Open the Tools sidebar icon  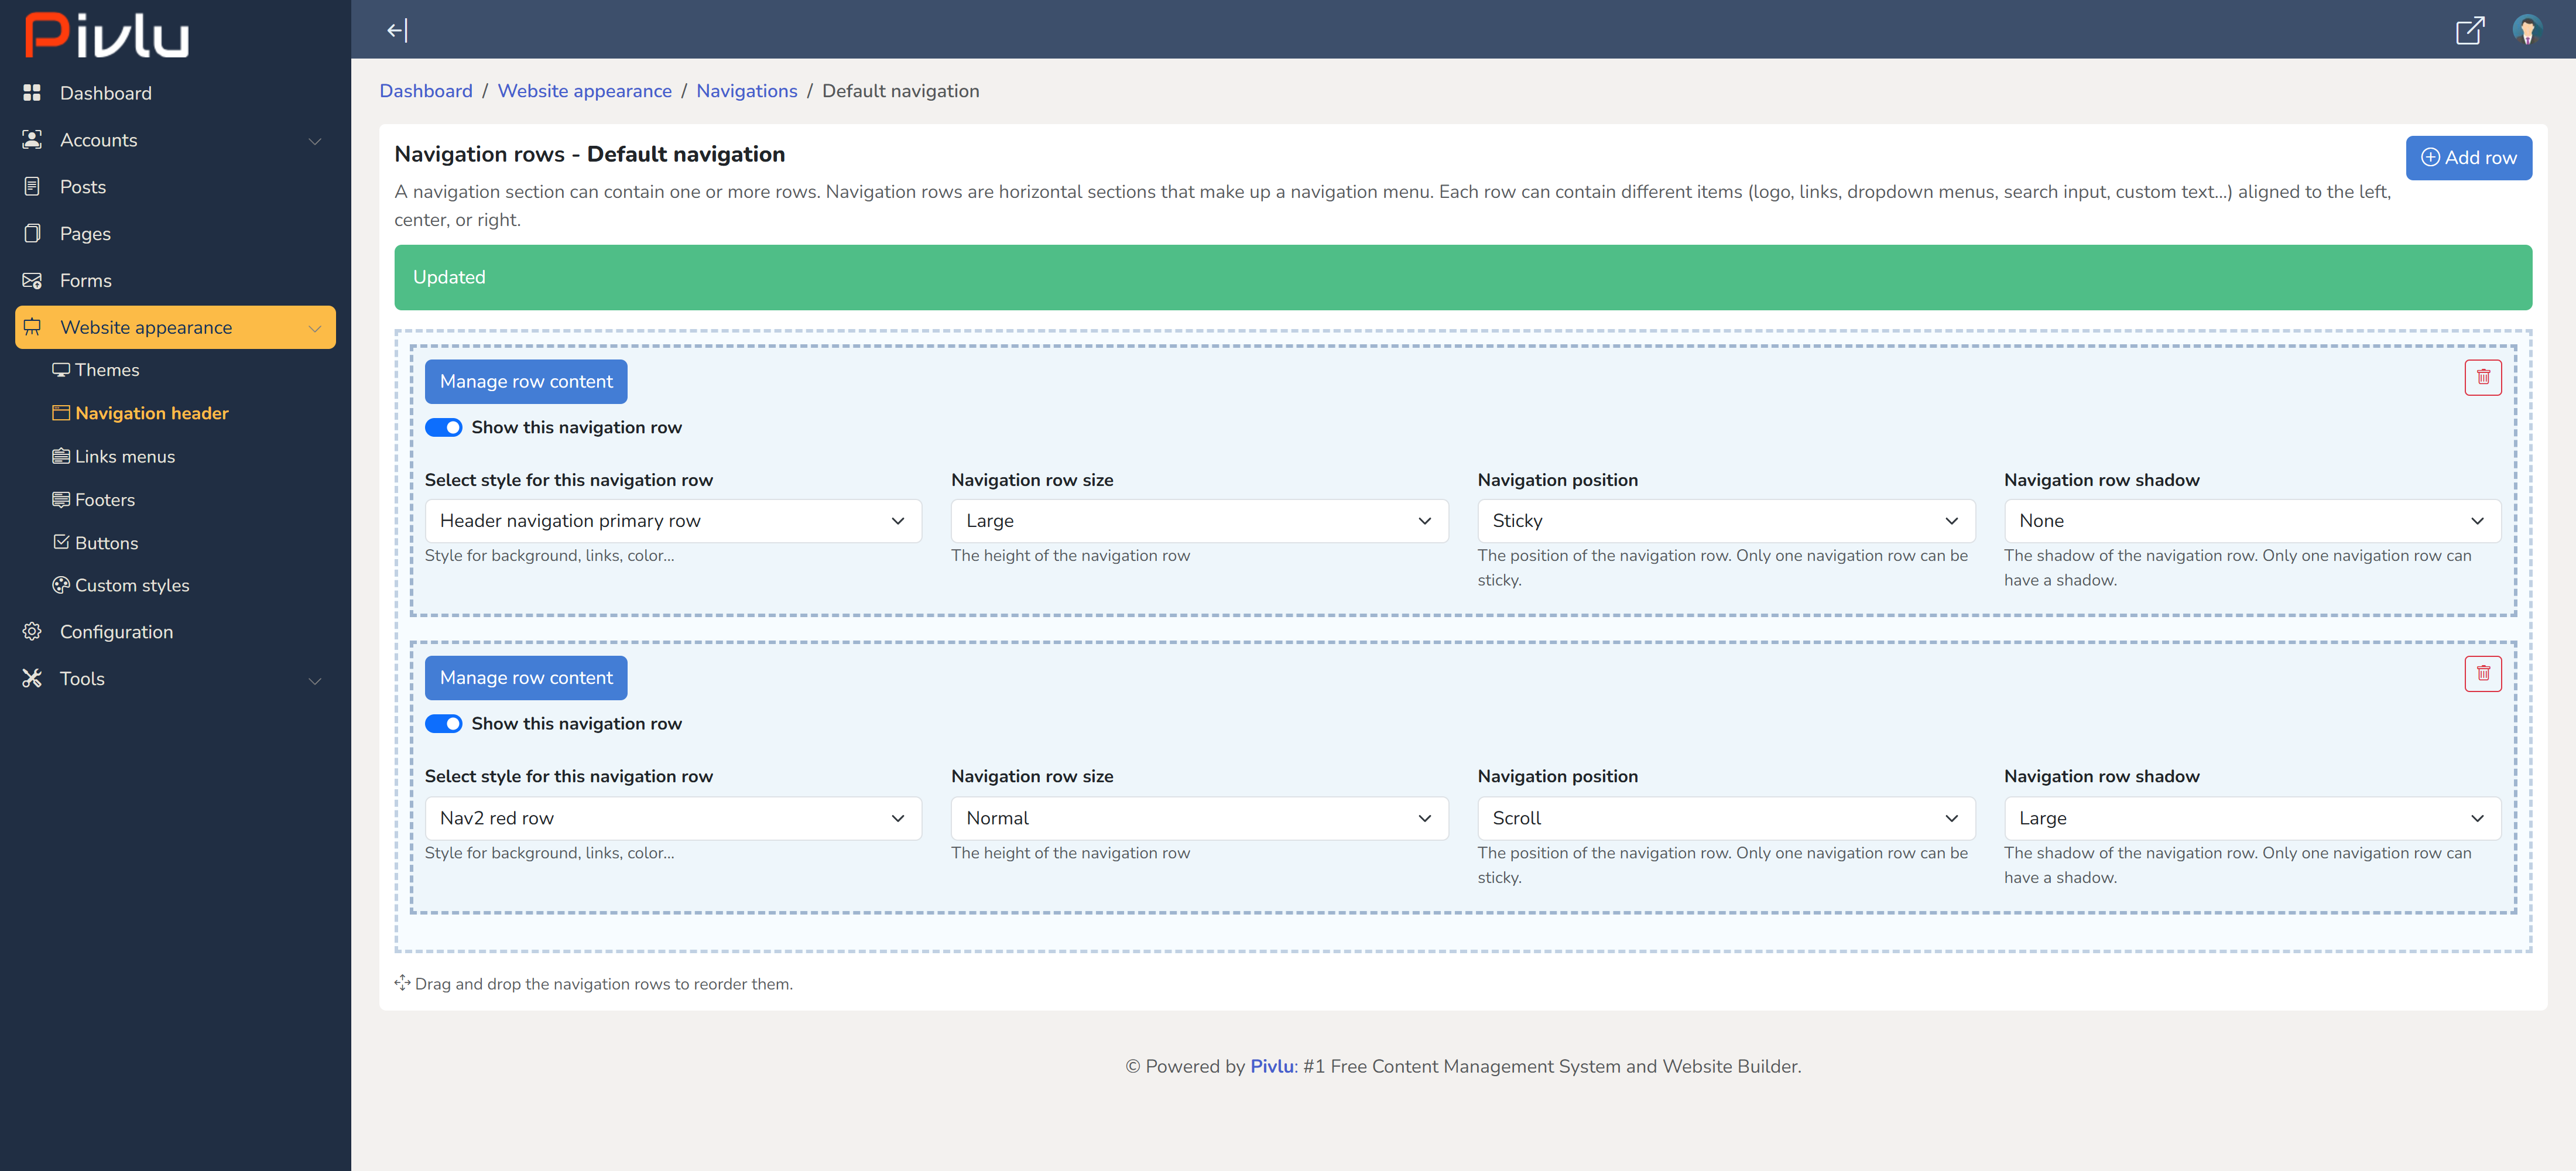click(32, 678)
